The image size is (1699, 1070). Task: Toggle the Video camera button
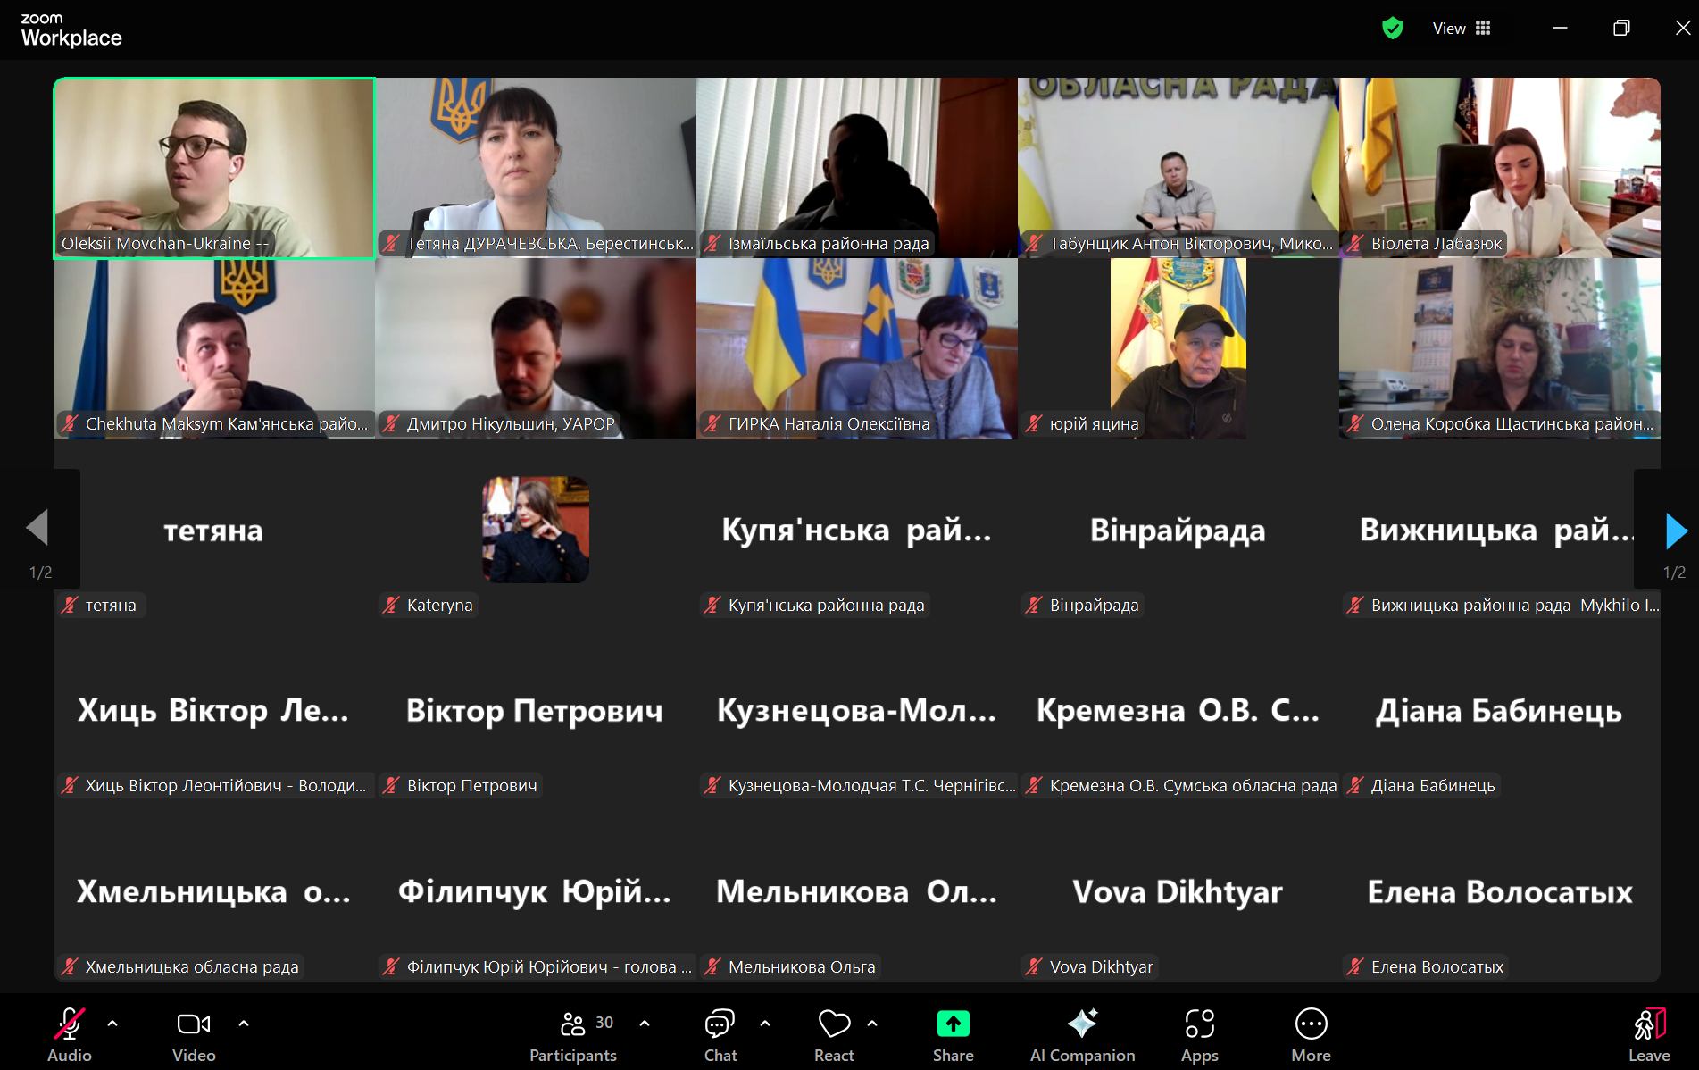click(194, 1034)
